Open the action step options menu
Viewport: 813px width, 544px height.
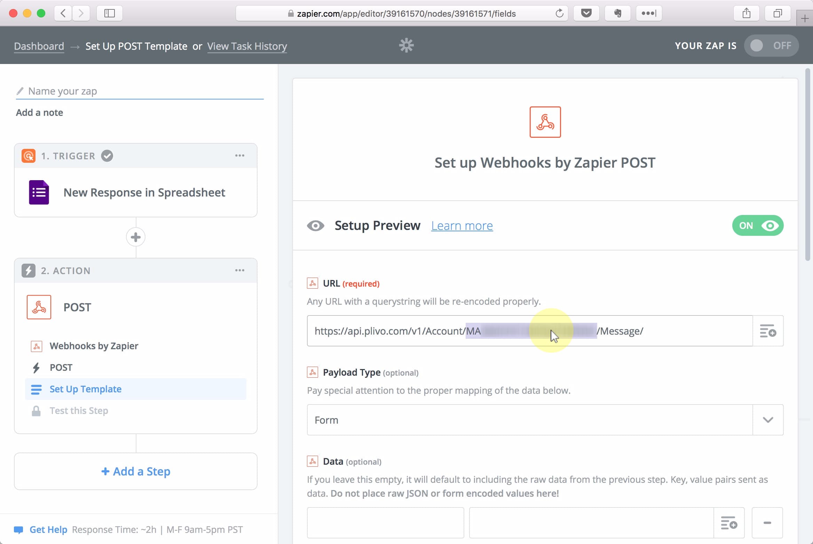[239, 270]
